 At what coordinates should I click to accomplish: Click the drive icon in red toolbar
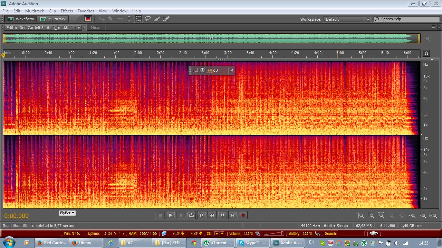click(x=373, y=234)
